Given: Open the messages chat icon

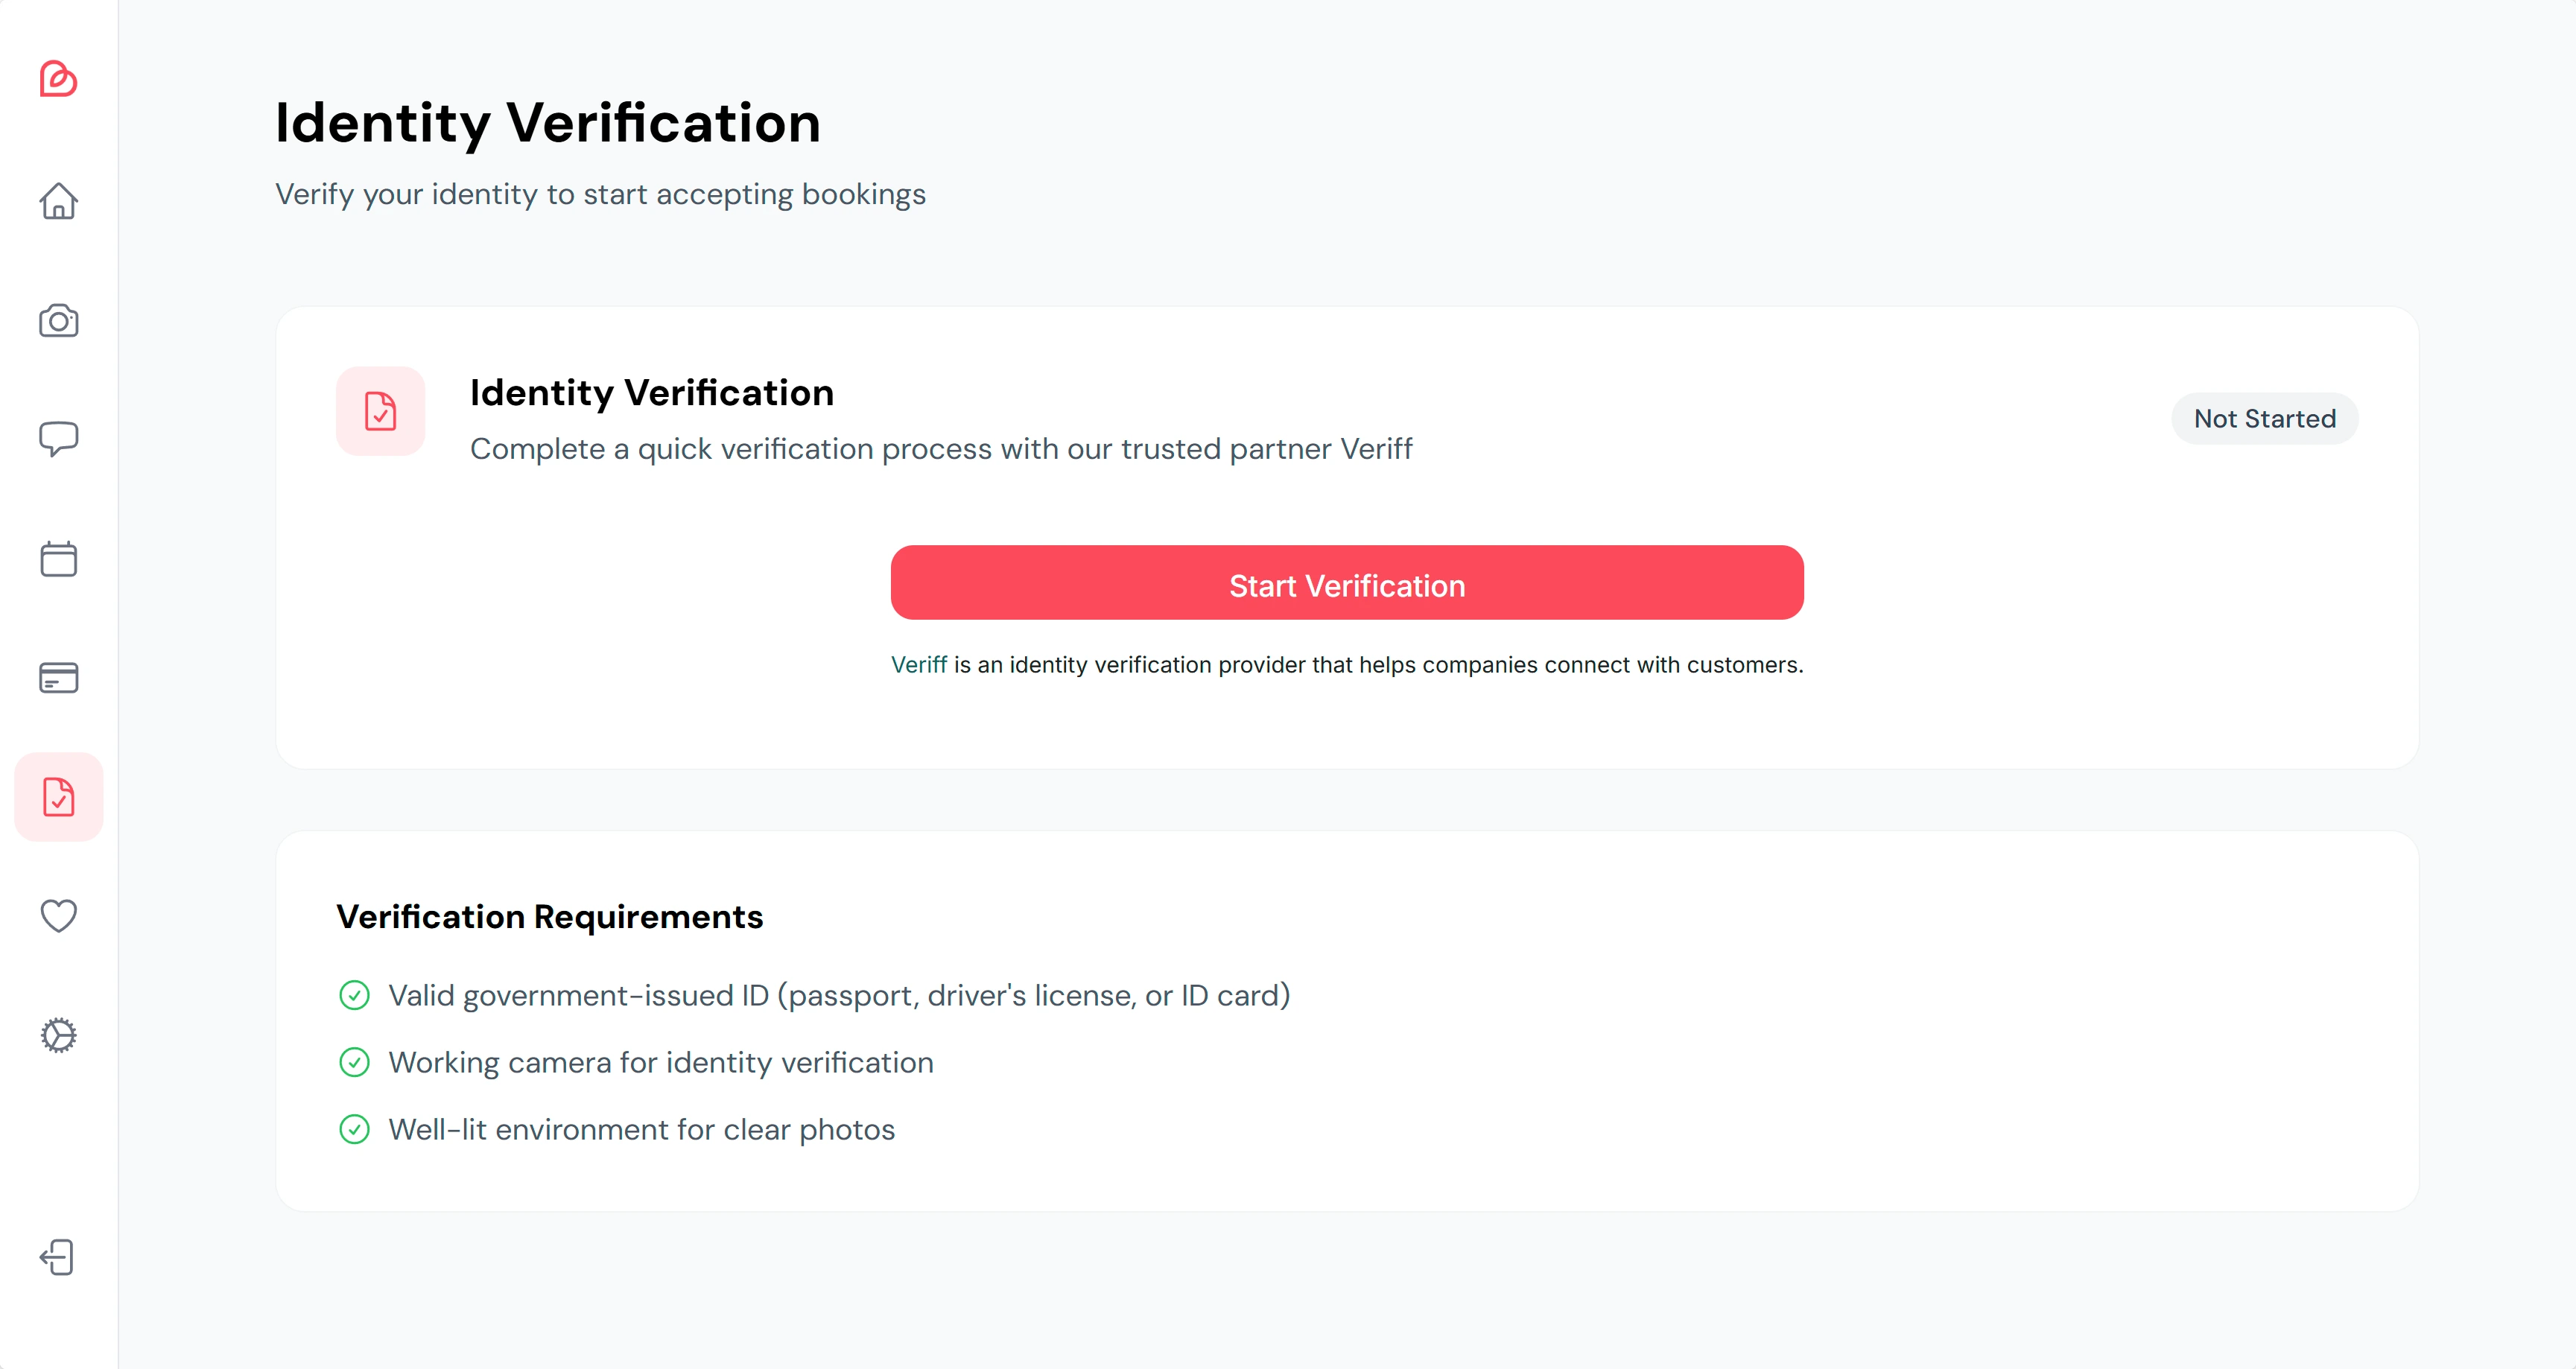Looking at the screenshot, I should point(58,439).
